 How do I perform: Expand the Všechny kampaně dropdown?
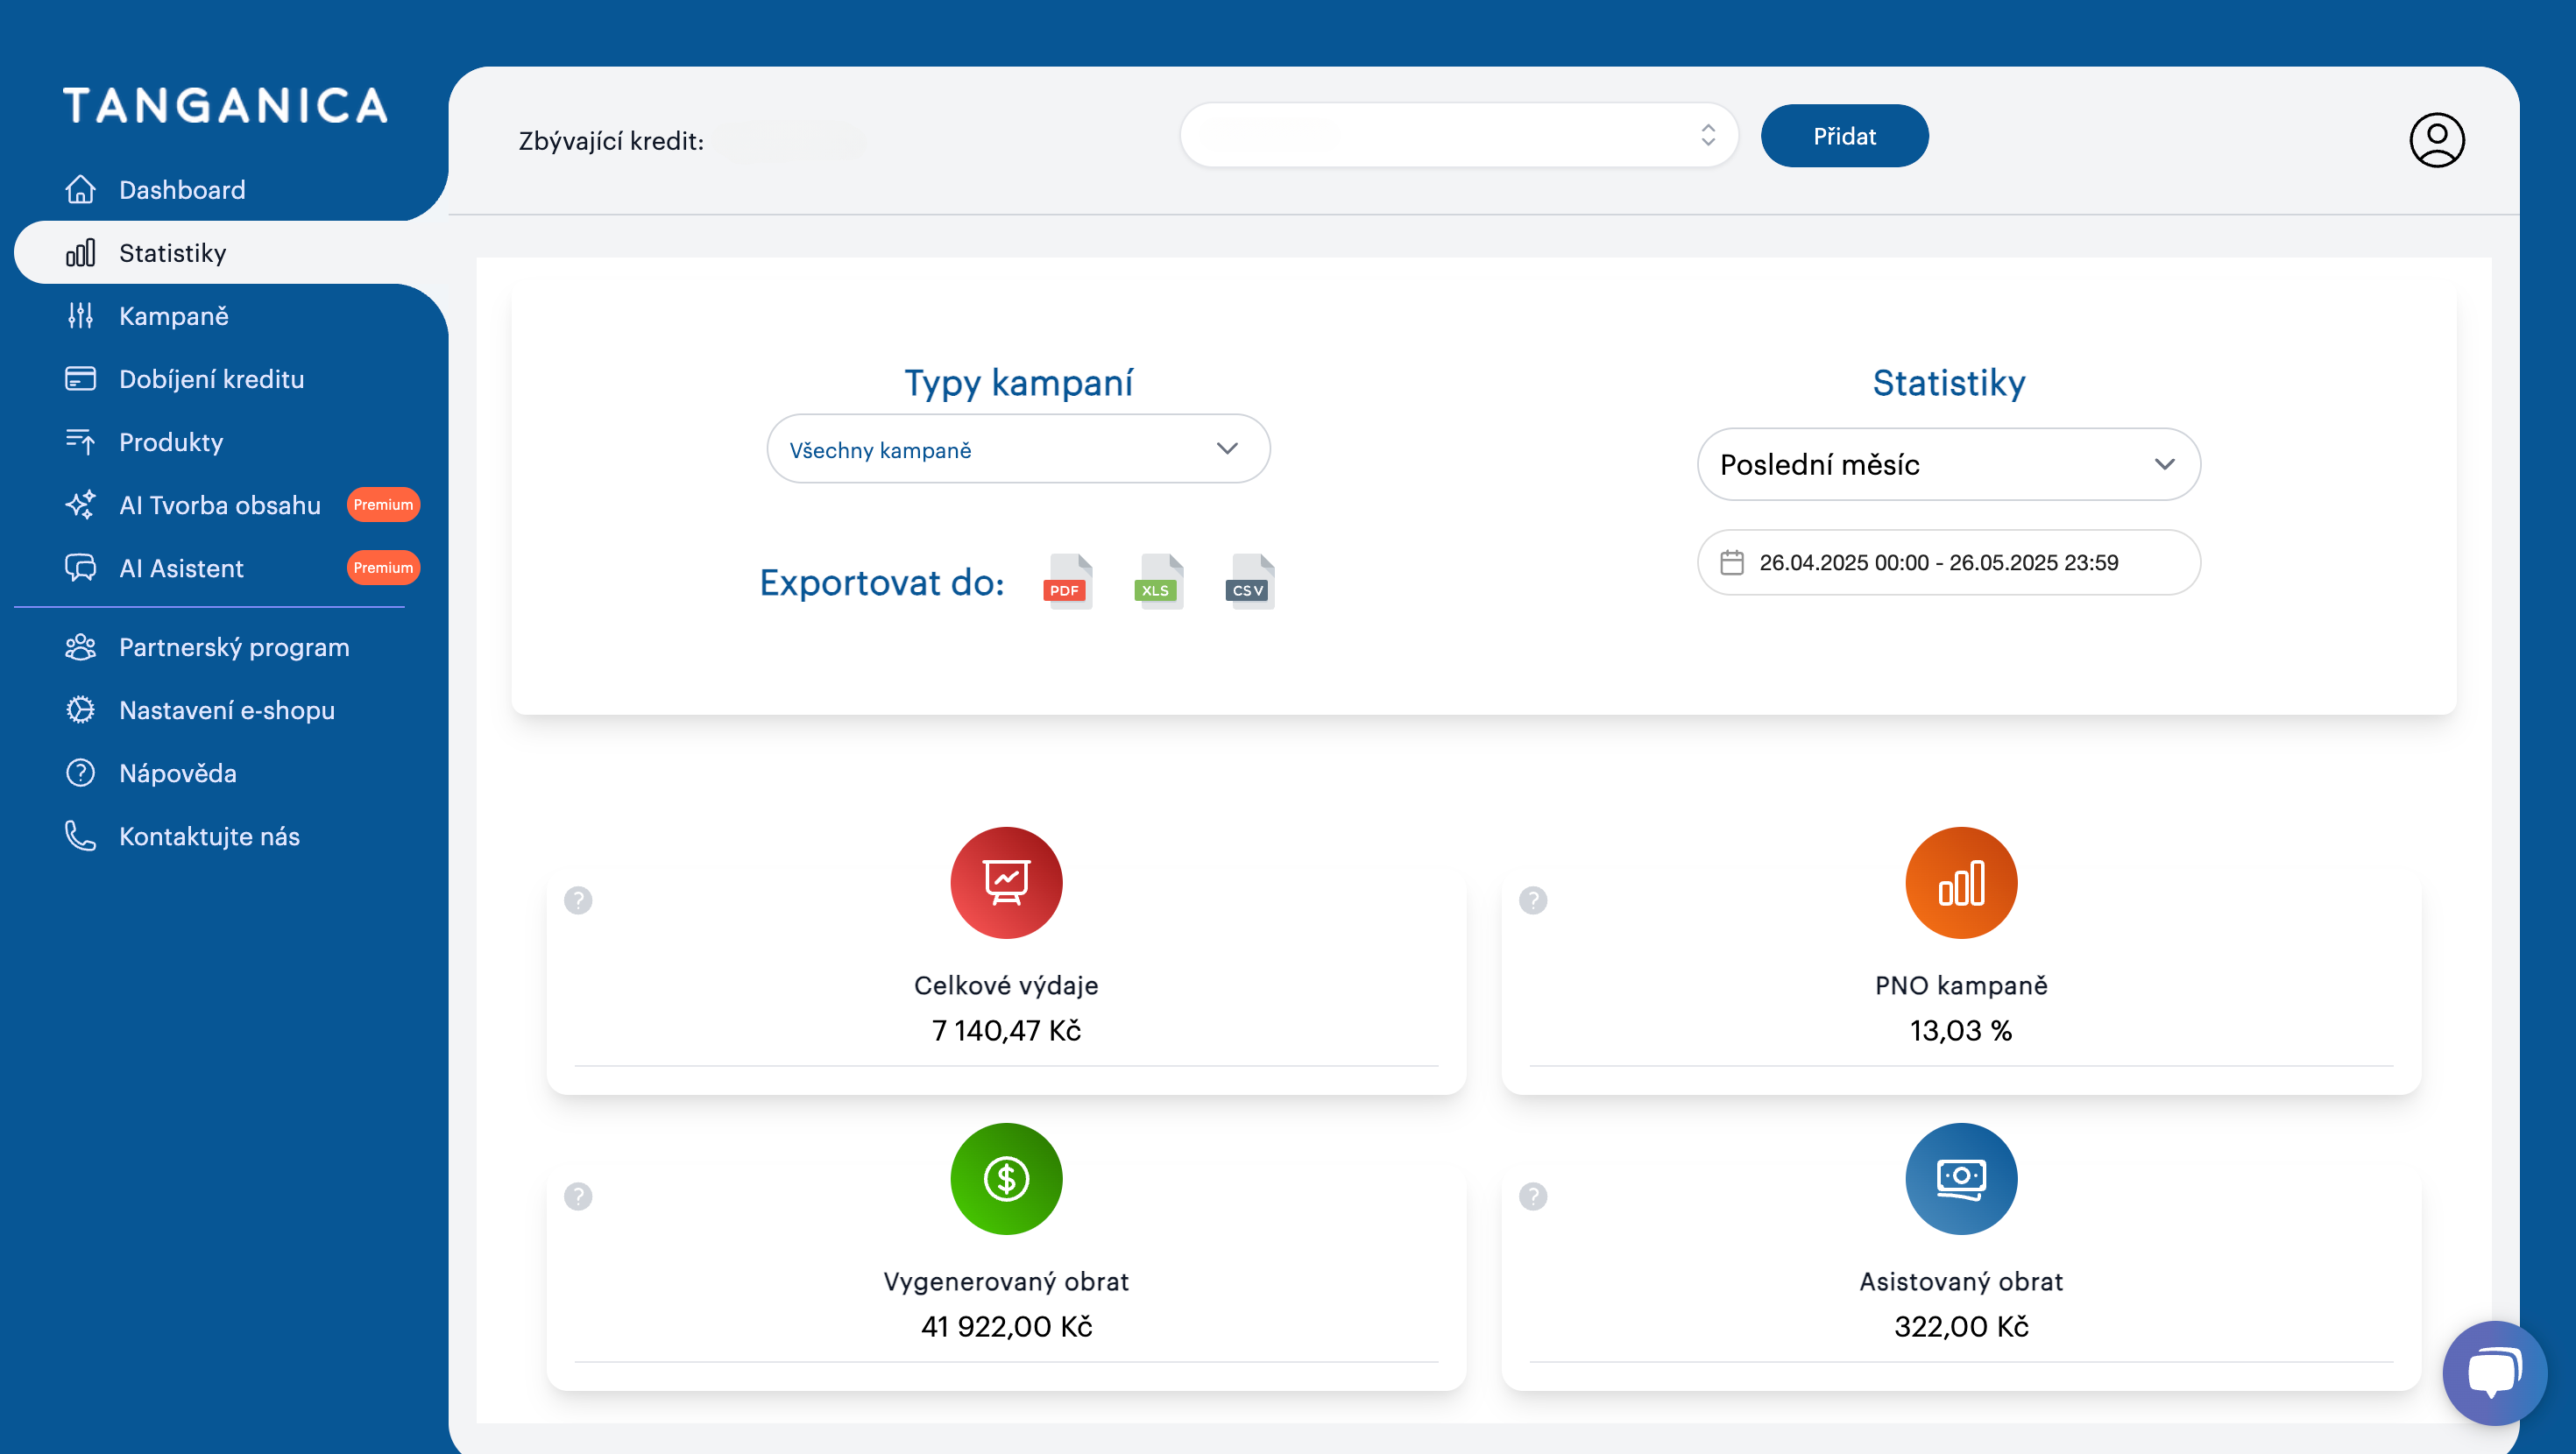tap(1018, 449)
